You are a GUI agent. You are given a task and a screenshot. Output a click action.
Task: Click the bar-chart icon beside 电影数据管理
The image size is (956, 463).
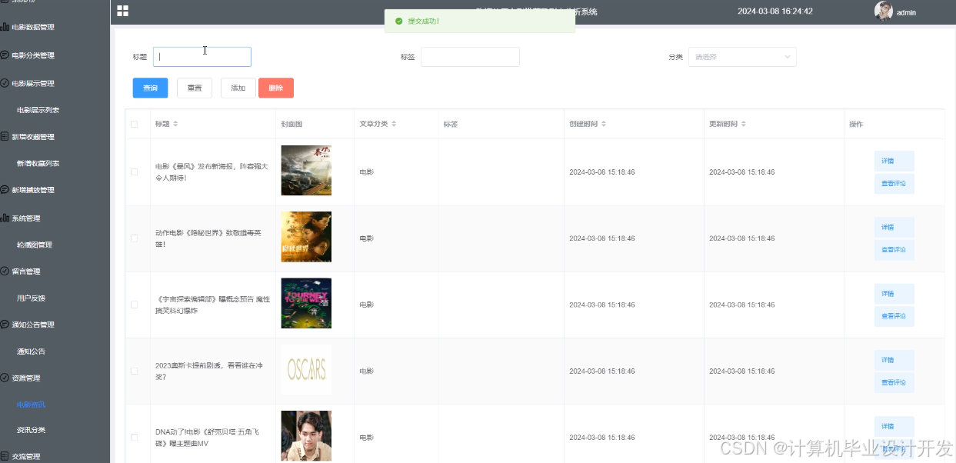(5, 27)
